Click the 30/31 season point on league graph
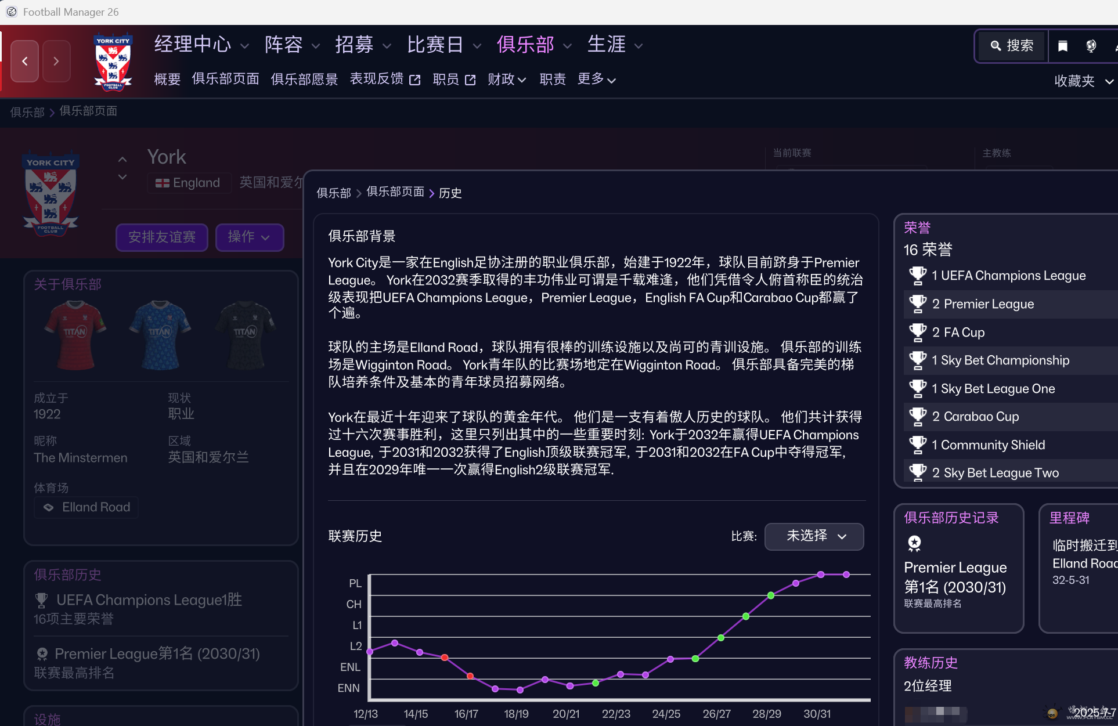The height and width of the screenshot is (726, 1118). click(x=821, y=575)
